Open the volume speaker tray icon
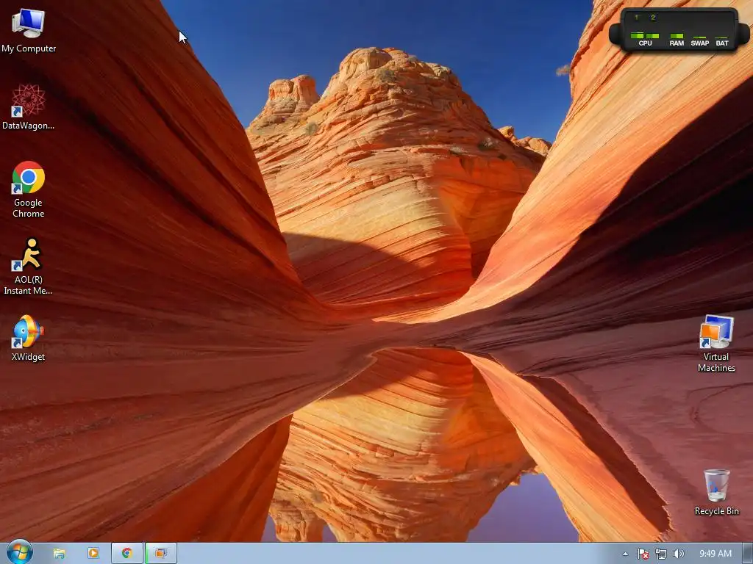The image size is (753, 564). tap(678, 554)
